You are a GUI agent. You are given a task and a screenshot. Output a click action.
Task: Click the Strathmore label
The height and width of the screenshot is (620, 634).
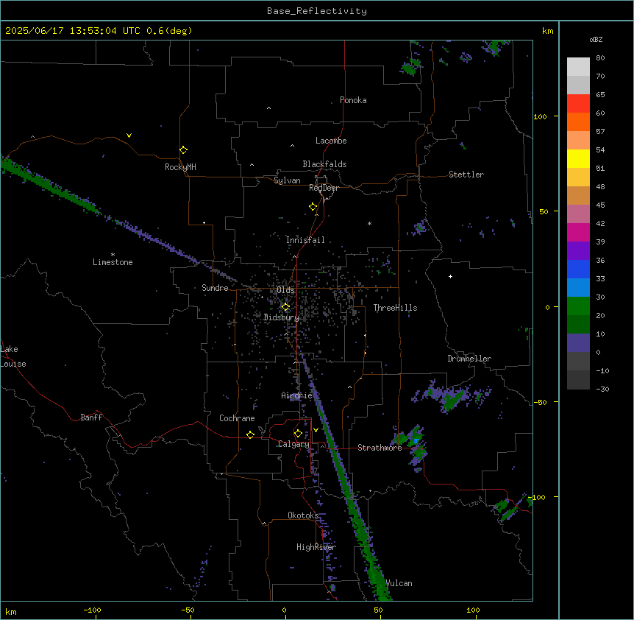(380, 448)
